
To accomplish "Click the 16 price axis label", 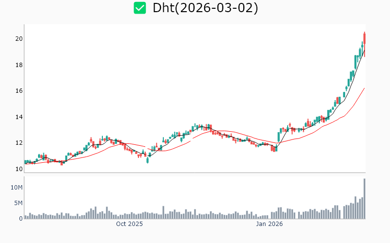I will coord(19,91).
